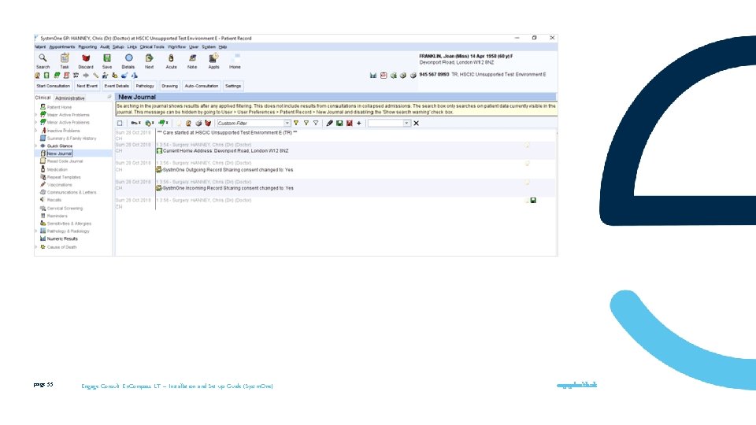The image size is (756, 425).
Task: Open the Setup menu
Action: click(x=118, y=47)
